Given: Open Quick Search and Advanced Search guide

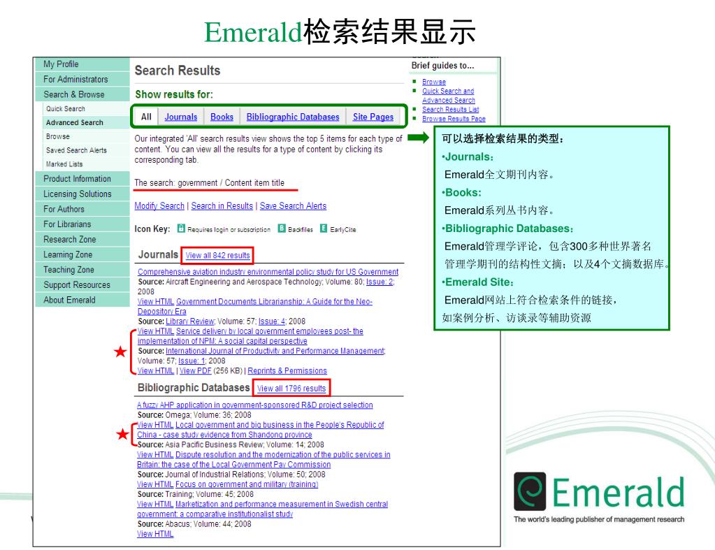Looking at the screenshot, I should click(448, 95).
